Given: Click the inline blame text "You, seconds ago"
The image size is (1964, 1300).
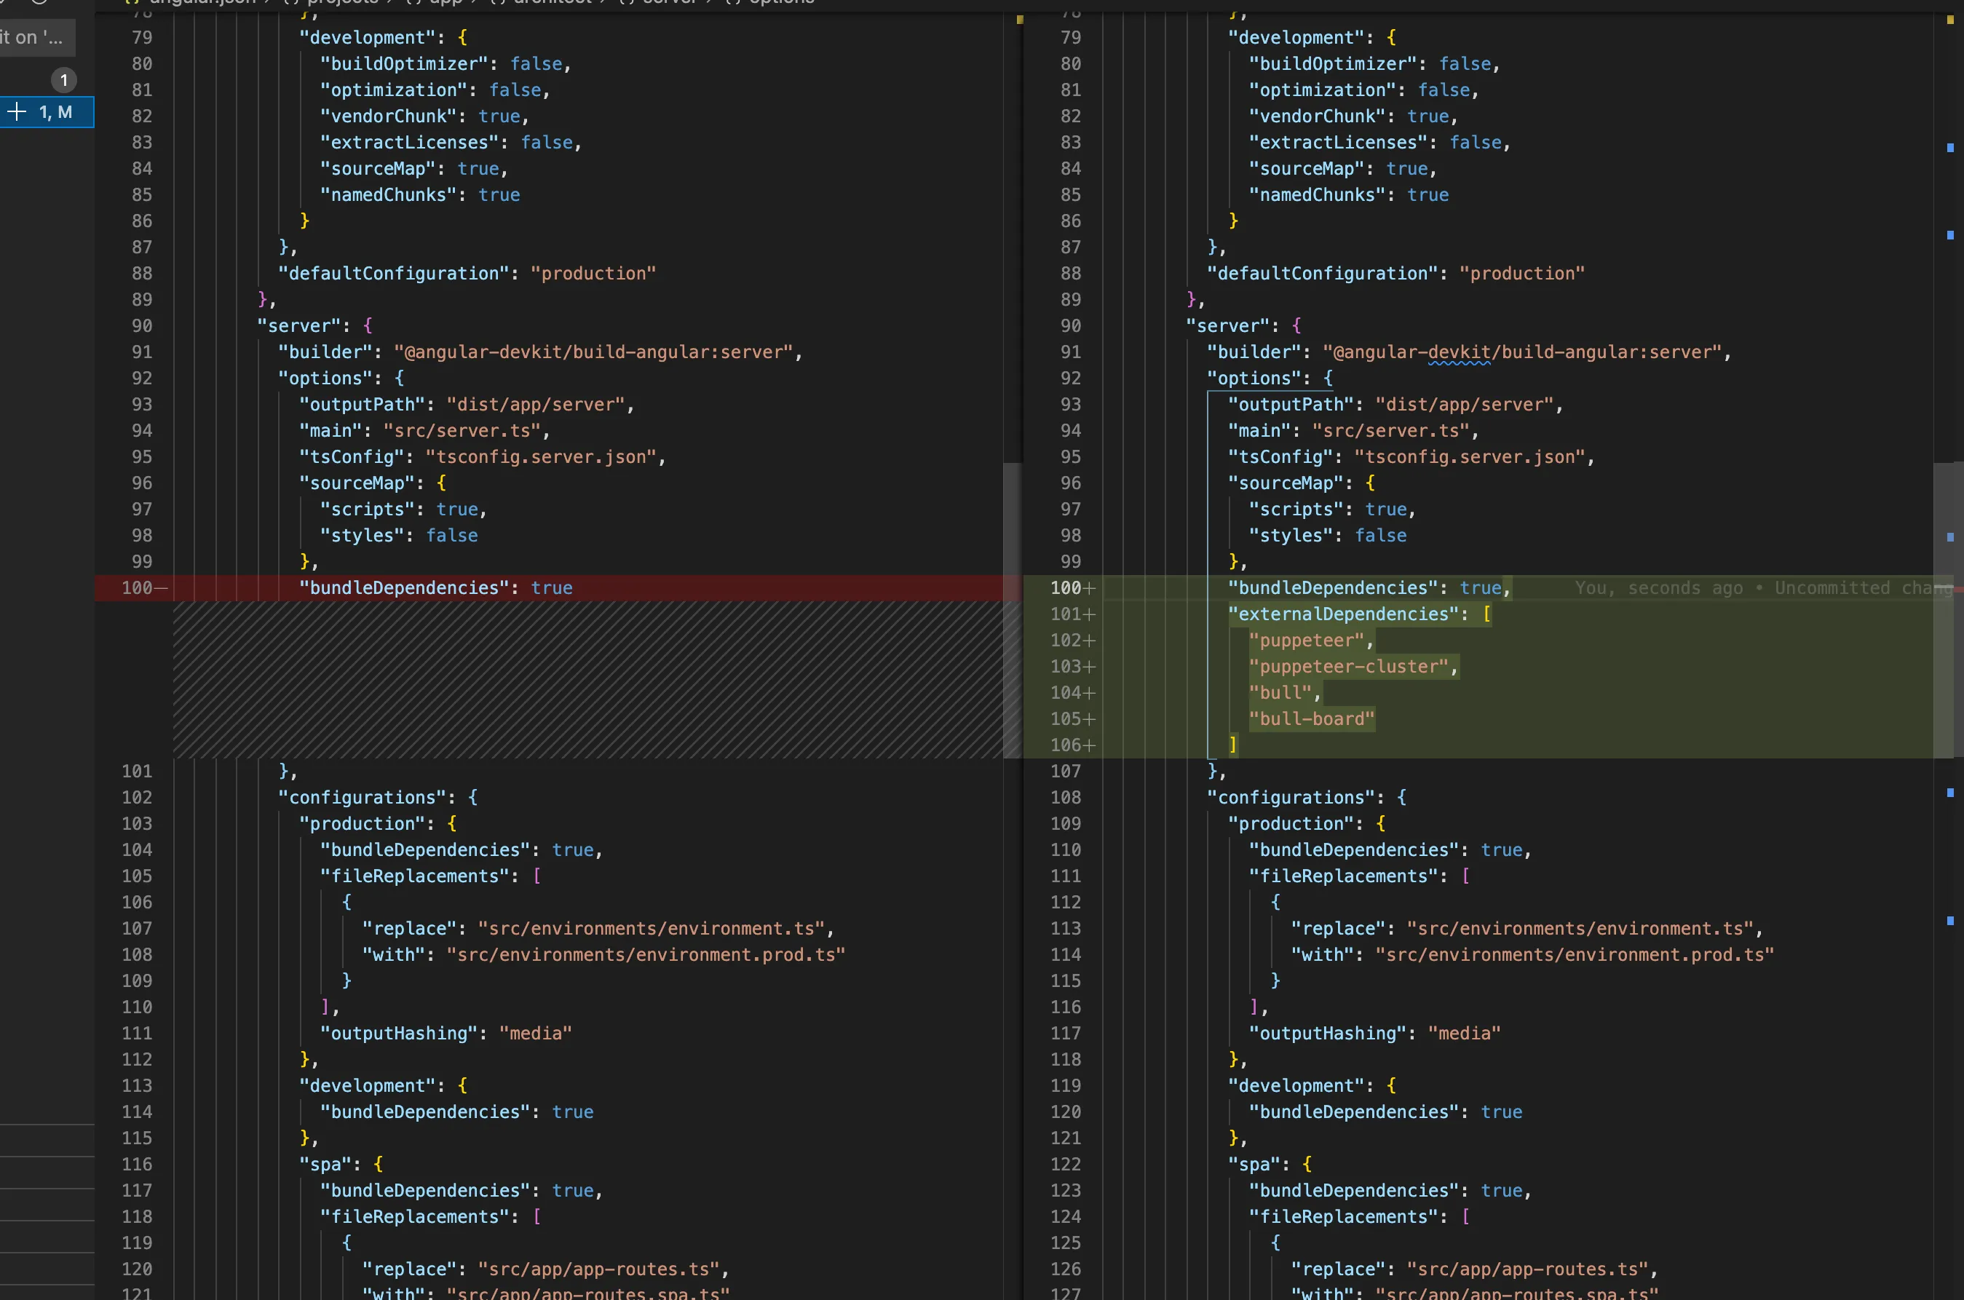Looking at the screenshot, I should [x=1658, y=588].
